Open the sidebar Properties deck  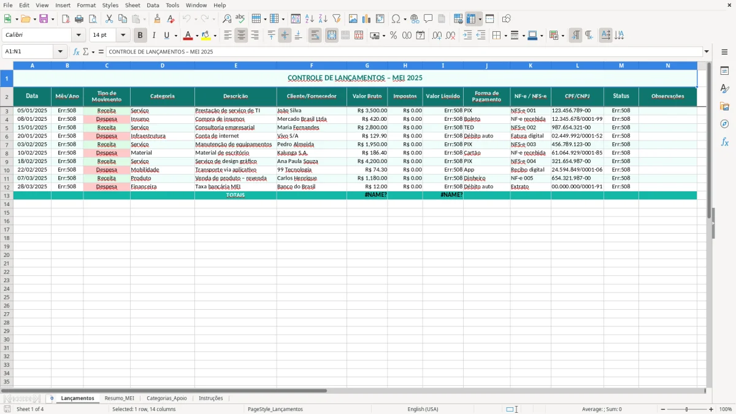pos(724,71)
